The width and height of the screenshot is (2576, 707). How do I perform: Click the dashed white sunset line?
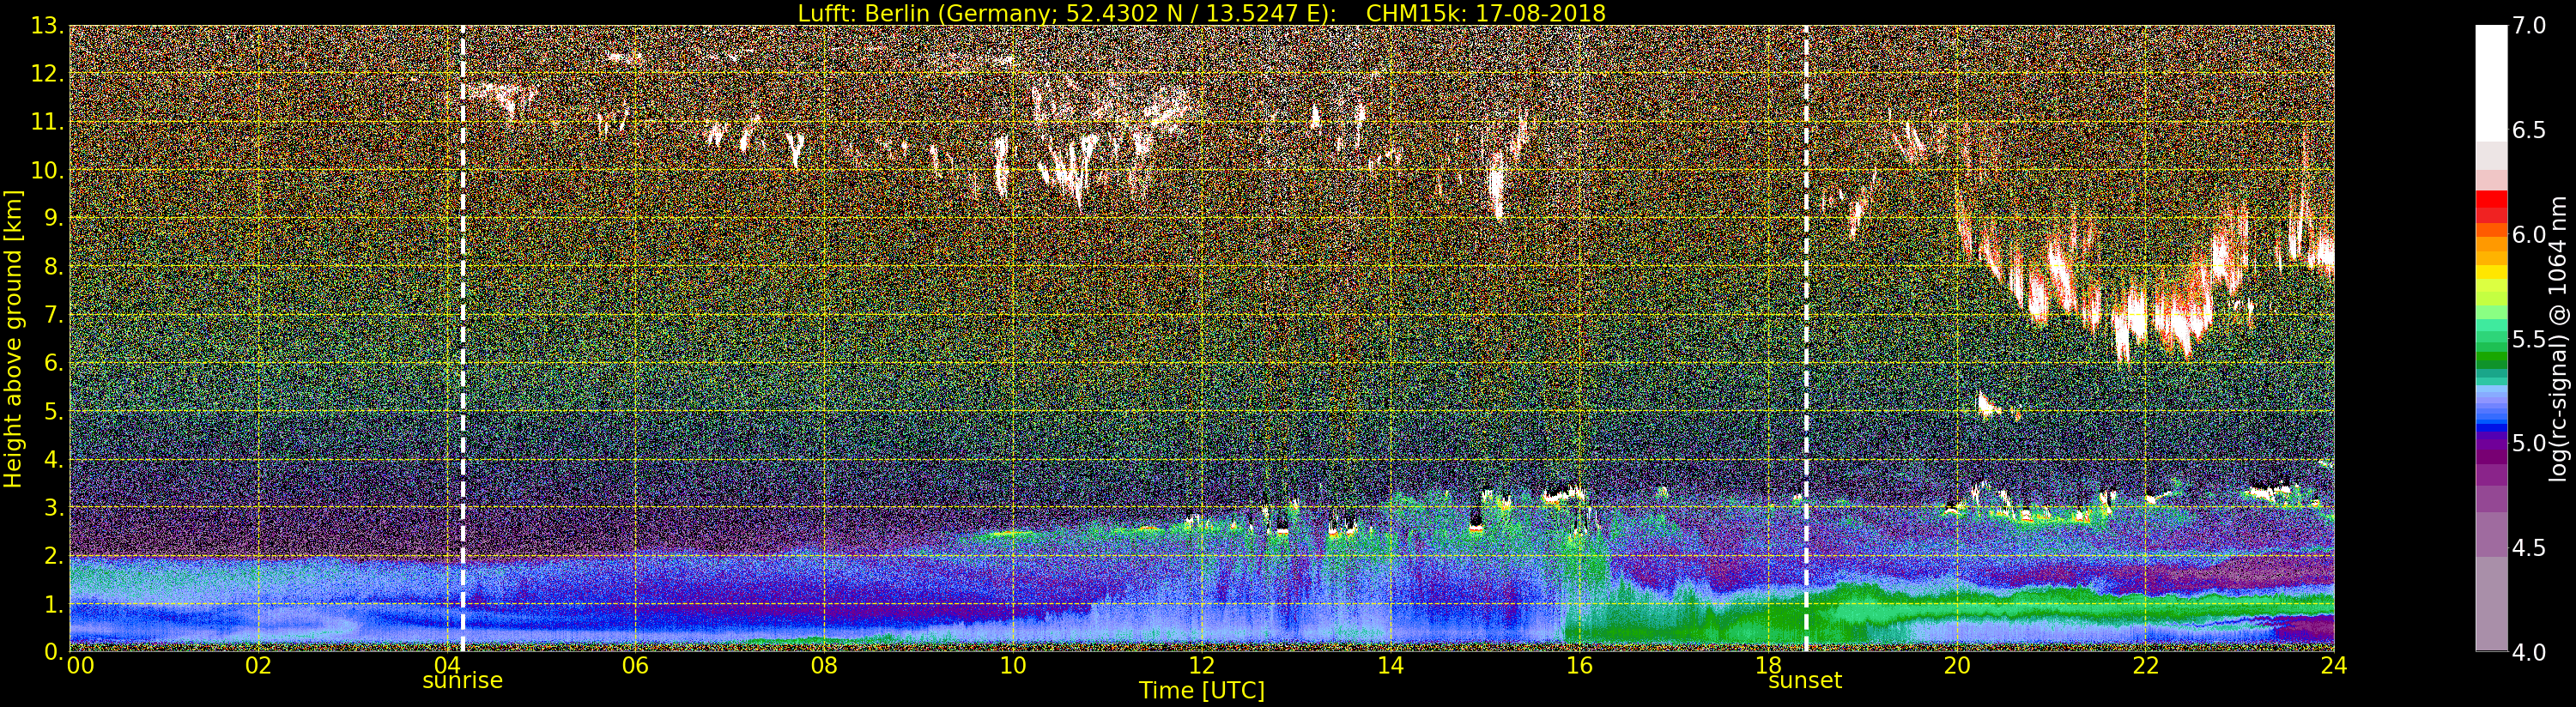tap(1806, 338)
